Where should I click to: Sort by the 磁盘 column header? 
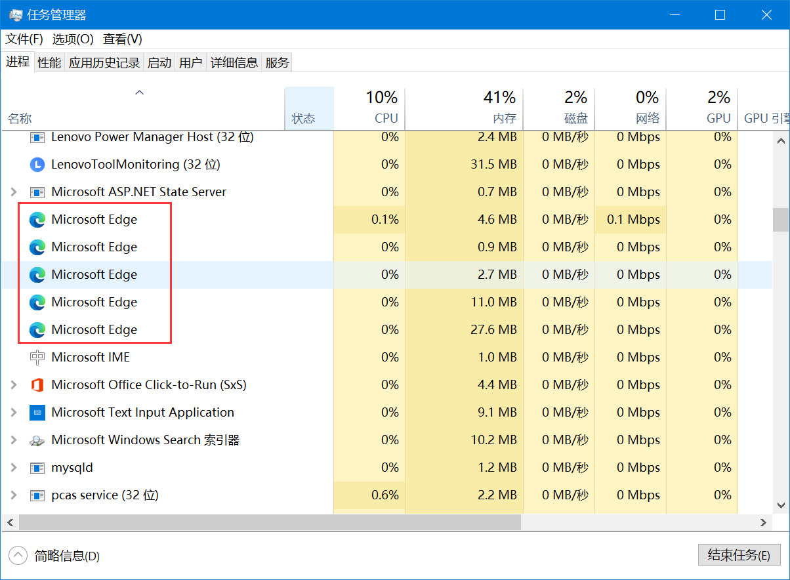[559, 109]
